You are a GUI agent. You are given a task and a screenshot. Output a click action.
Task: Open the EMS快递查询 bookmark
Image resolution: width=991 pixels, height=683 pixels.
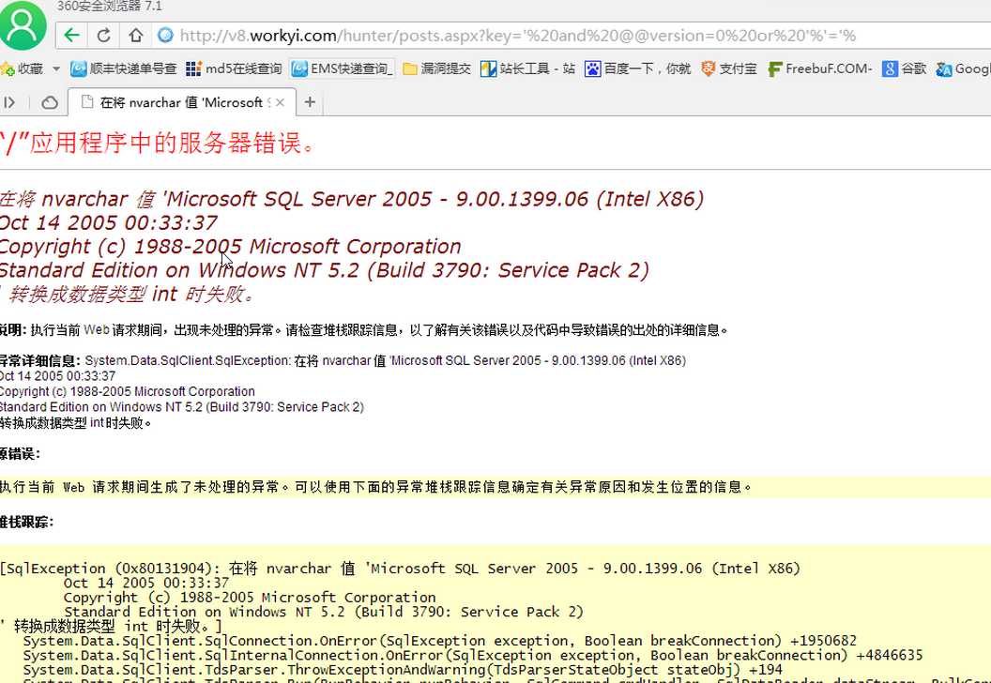(x=342, y=68)
